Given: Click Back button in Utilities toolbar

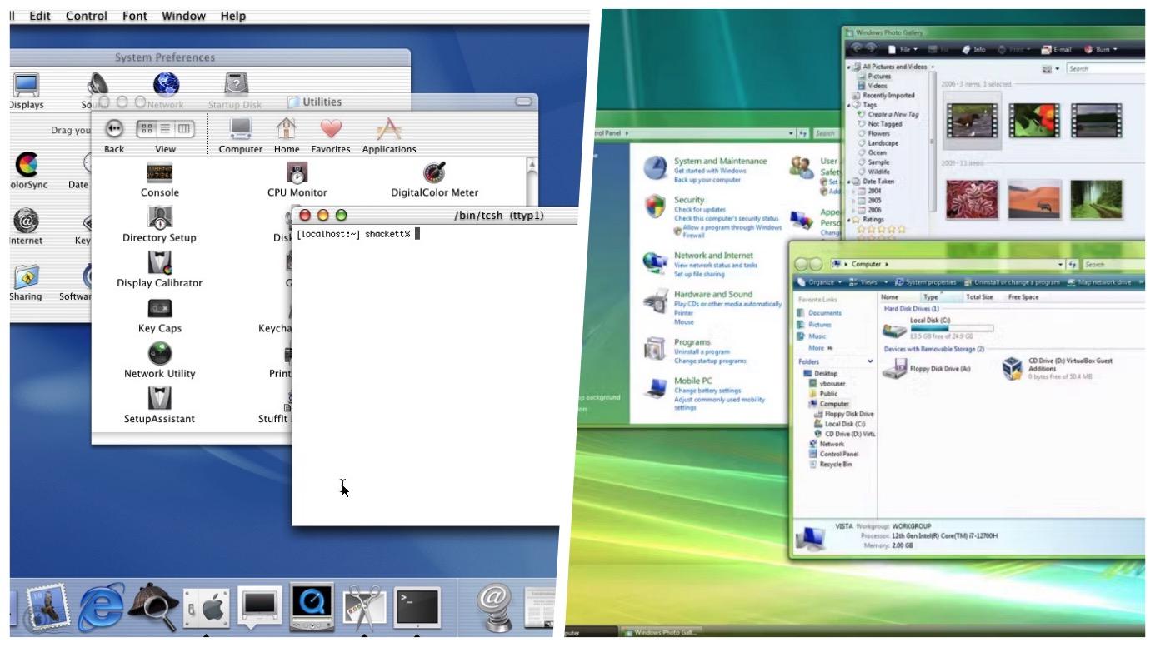Looking at the screenshot, I should 114,135.
